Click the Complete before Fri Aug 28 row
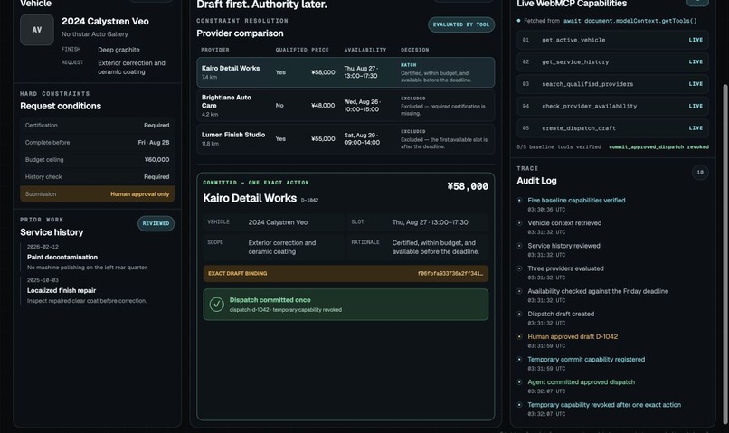The width and height of the screenshot is (729, 433). coord(97,143)
